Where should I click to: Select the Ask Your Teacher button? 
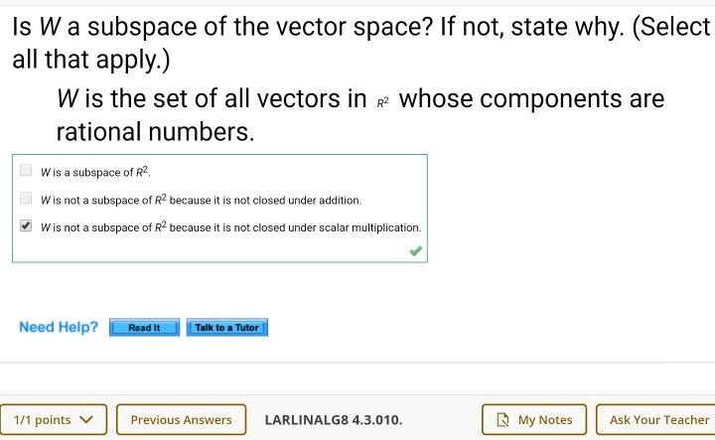[658, 420]
